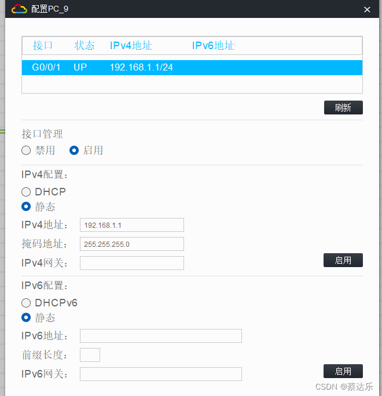Focus the IPv4地址 input field
Viewport: 382px width, 396px height.
click(x=132, y=225)
